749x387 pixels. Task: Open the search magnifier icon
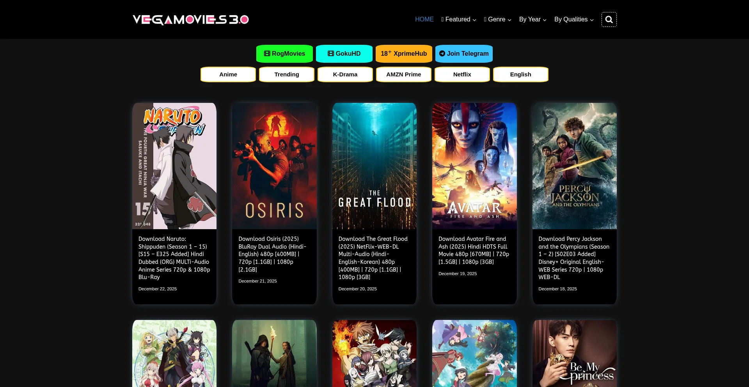609,19
